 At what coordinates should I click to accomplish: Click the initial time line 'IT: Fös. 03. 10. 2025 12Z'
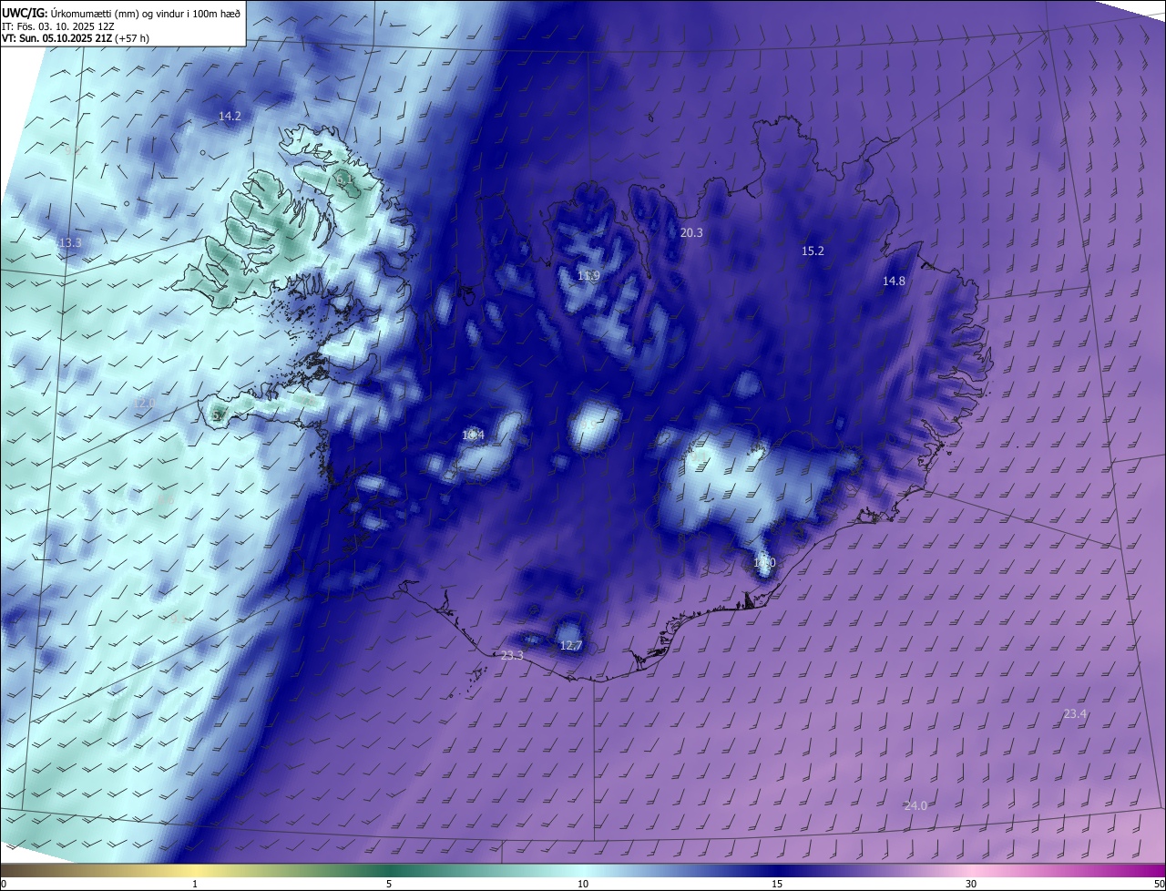[56, 26]
